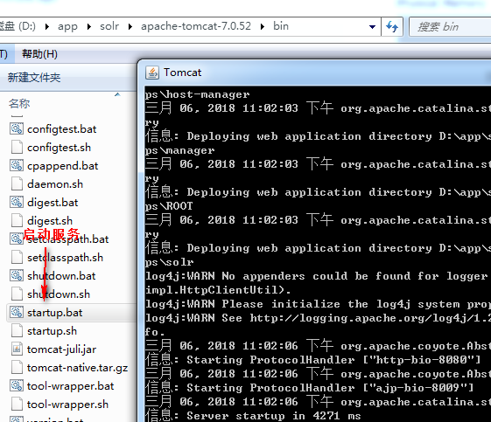Screen dimensions: 491x422
Task: Select the file name startup.bat
Action: click(55, 313)
